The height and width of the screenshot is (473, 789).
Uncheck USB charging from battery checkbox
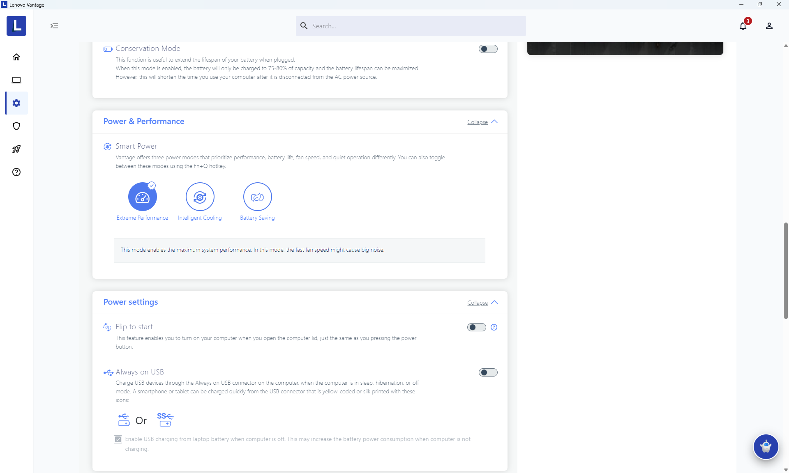(x=118, y=439)
